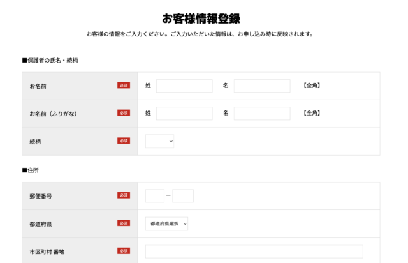Click the 姓 field in the お名前 row

[184, 86]
